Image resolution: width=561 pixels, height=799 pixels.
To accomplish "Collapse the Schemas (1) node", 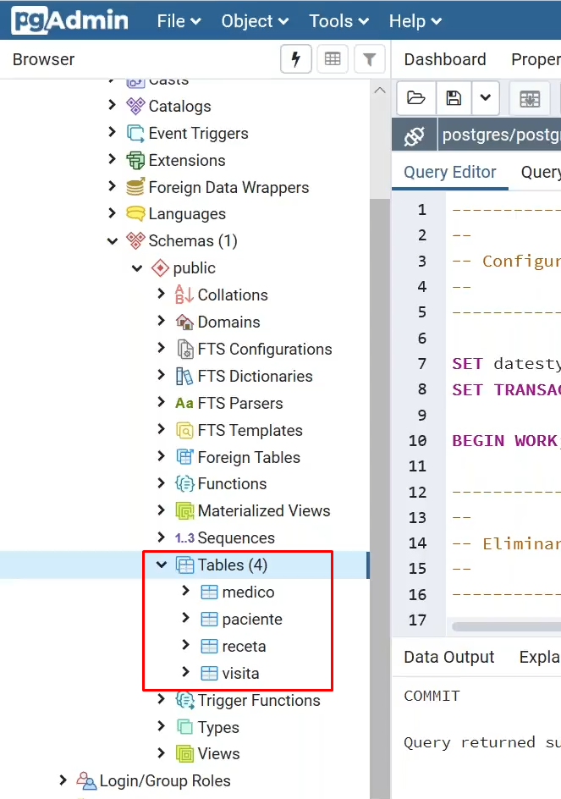I will click(112, 241).
